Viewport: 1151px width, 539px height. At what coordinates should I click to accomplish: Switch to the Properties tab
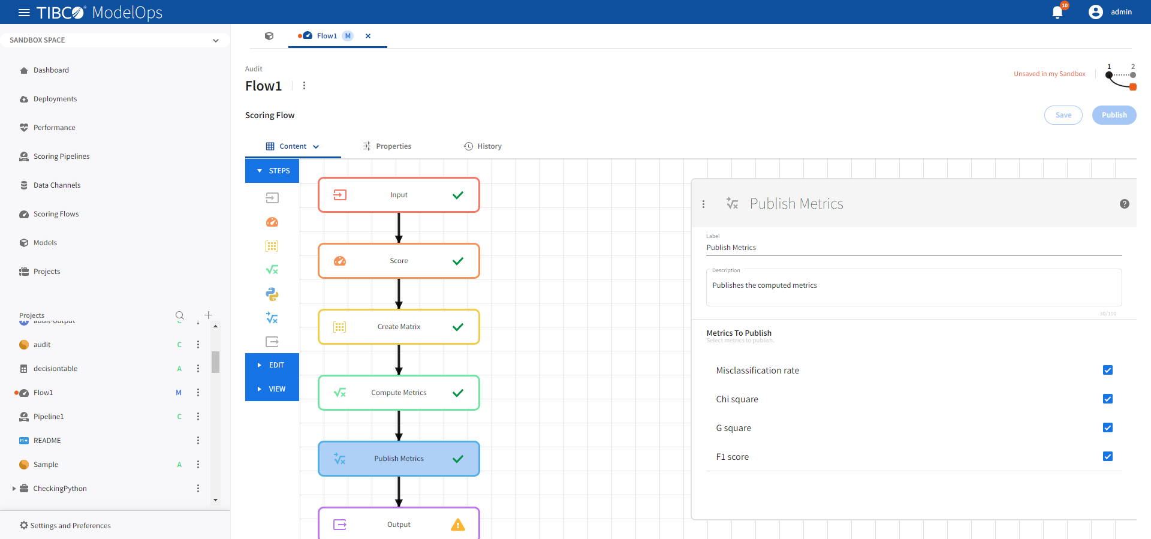[387, 146]
